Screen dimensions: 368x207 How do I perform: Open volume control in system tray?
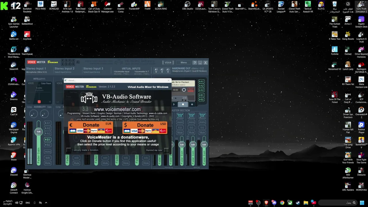point(16,203)
